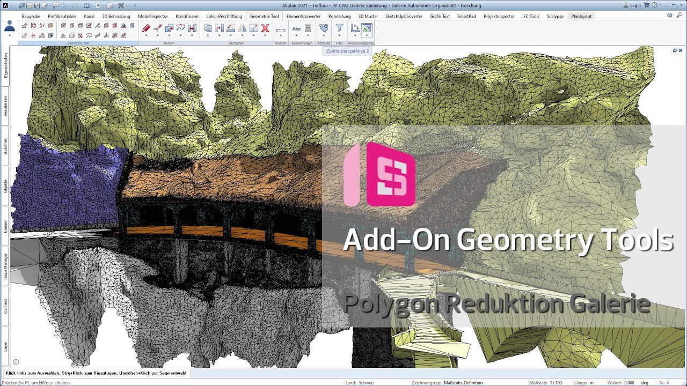This screenshot has height=386, width=687.
Task: Click the Zentralperspektive:2 viewport label
Action: [x=348, y=51]
